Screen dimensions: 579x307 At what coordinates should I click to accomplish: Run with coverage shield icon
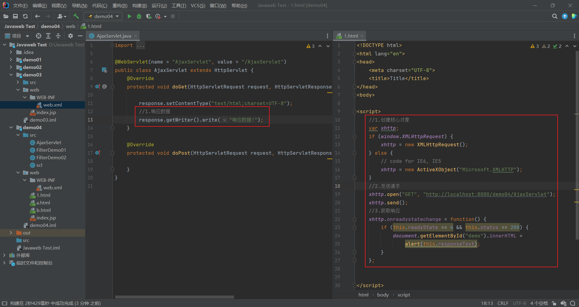click(x=148, y=16)
